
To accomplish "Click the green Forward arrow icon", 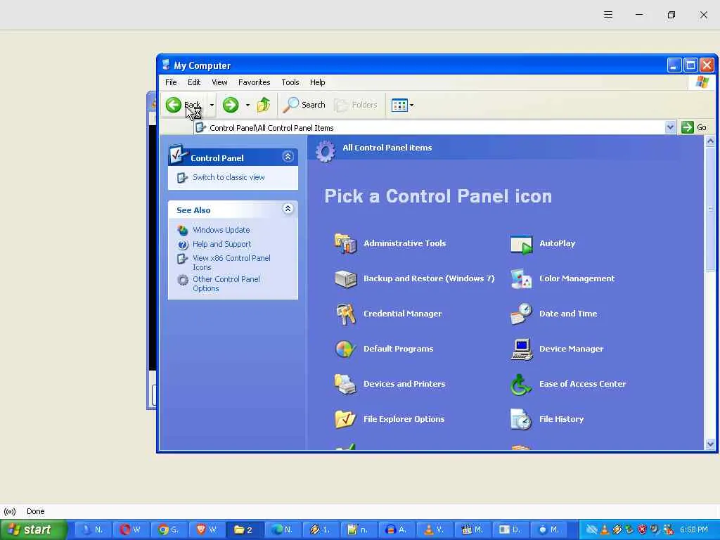I will coord(231,105).
